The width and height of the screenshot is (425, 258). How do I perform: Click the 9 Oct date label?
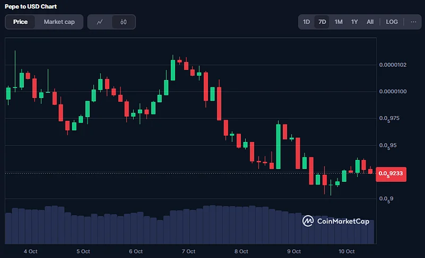tap(294, 251)
